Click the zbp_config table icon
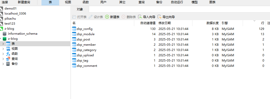 click(74, 29)
